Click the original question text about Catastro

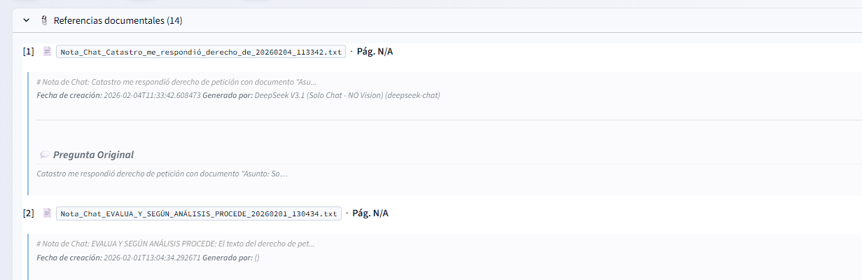click(x=162, y=173)
